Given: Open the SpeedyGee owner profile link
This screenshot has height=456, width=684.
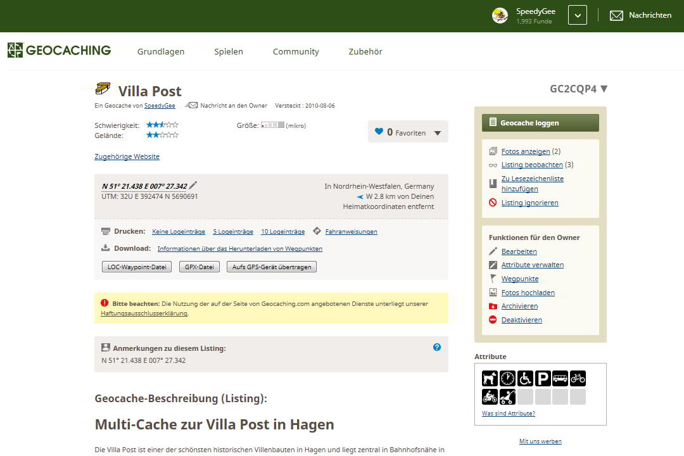Looking at the screenshot, I should pyautogui.click(x=160, y=106).
